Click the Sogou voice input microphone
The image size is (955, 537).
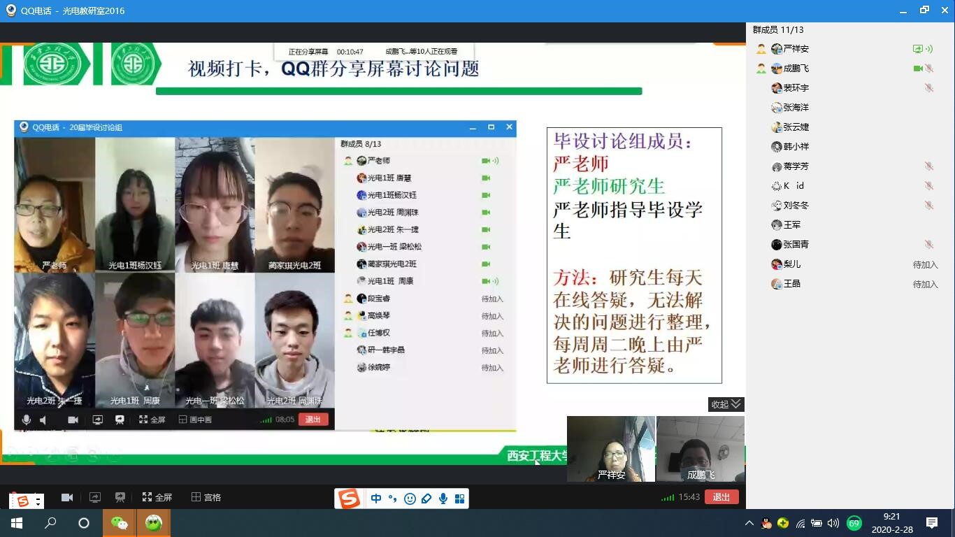[x=443, y=499]
